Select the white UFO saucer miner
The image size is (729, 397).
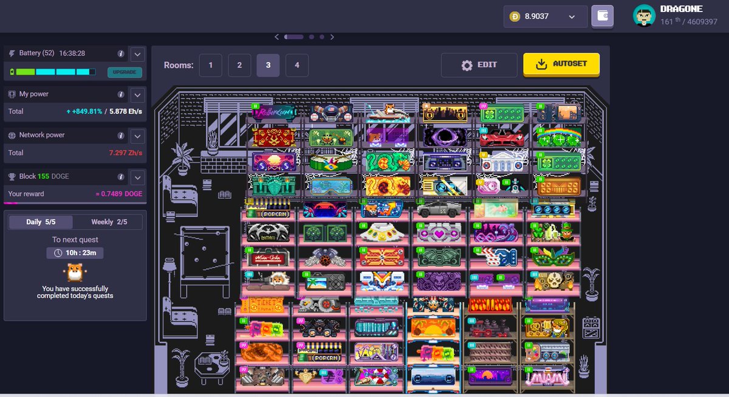382,233
